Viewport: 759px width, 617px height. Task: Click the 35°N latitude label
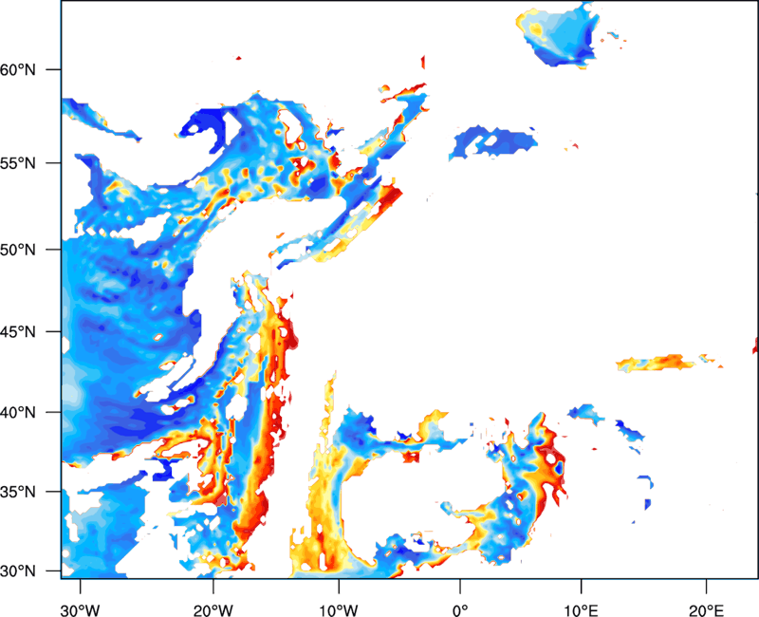coord(18,492)
